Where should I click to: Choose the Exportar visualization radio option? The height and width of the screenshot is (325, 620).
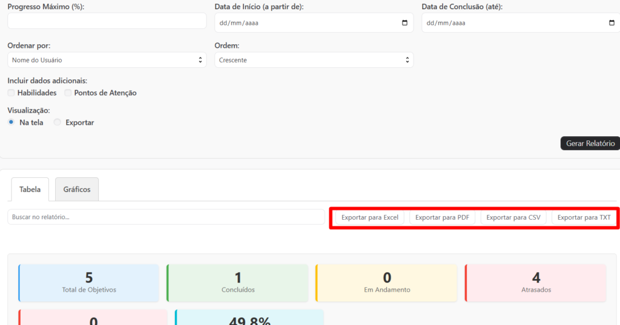coord(58,122)
